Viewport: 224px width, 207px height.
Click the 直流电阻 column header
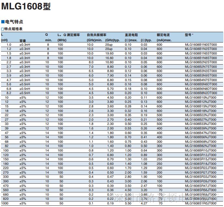click(x=131, y=35)
